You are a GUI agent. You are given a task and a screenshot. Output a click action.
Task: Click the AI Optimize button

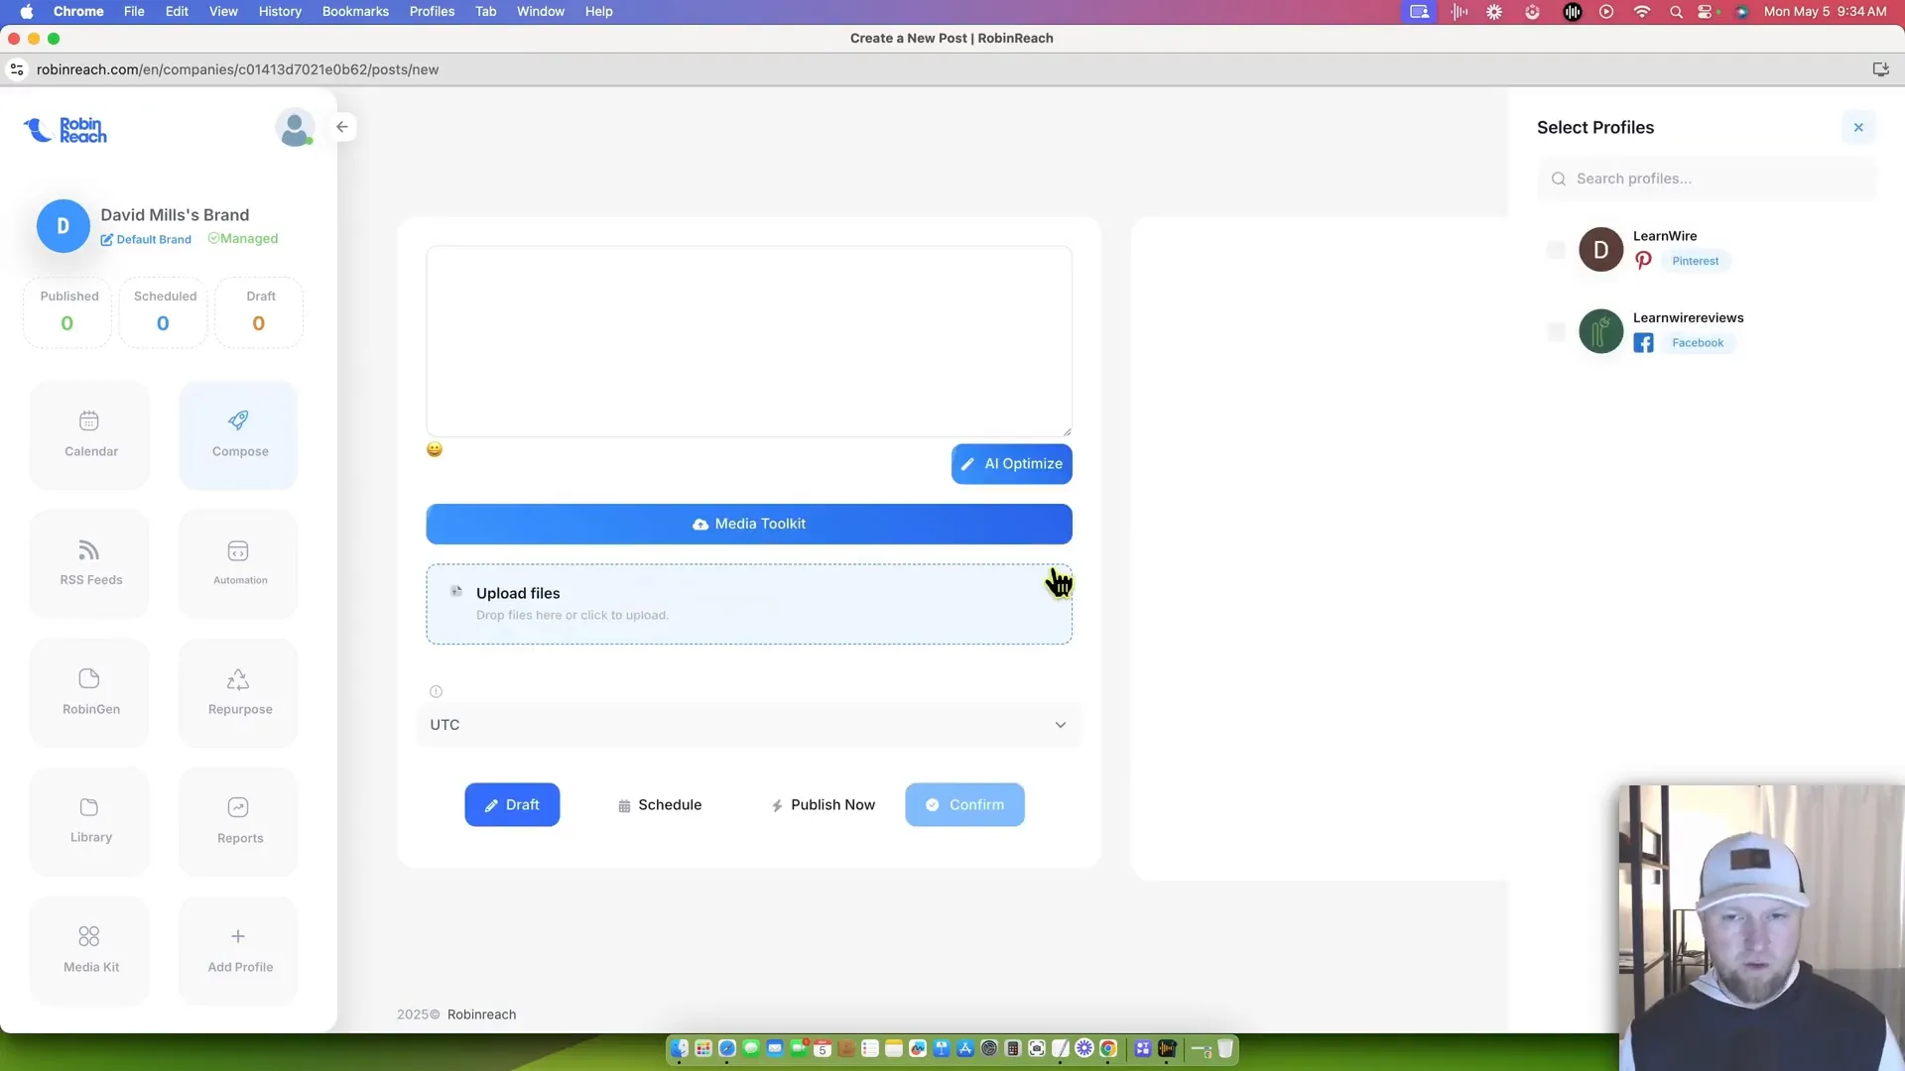1011,464
